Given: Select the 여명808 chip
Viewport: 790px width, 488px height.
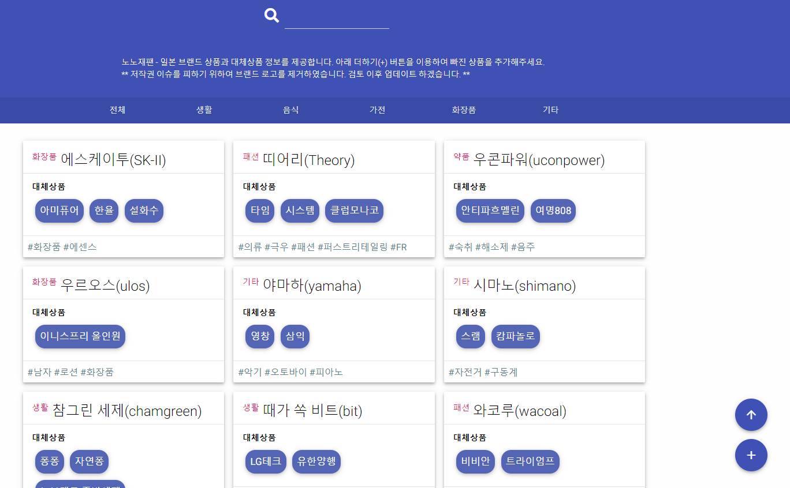Looking at the screenshot, I should point(553,211).
